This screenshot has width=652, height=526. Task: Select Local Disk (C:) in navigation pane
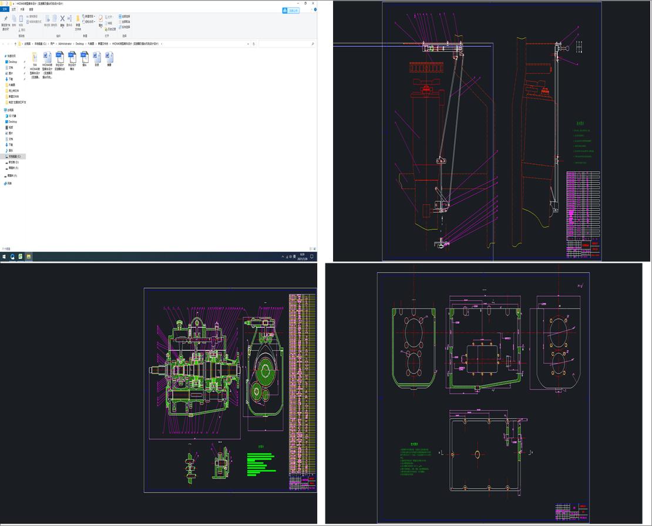pos(14,157)
